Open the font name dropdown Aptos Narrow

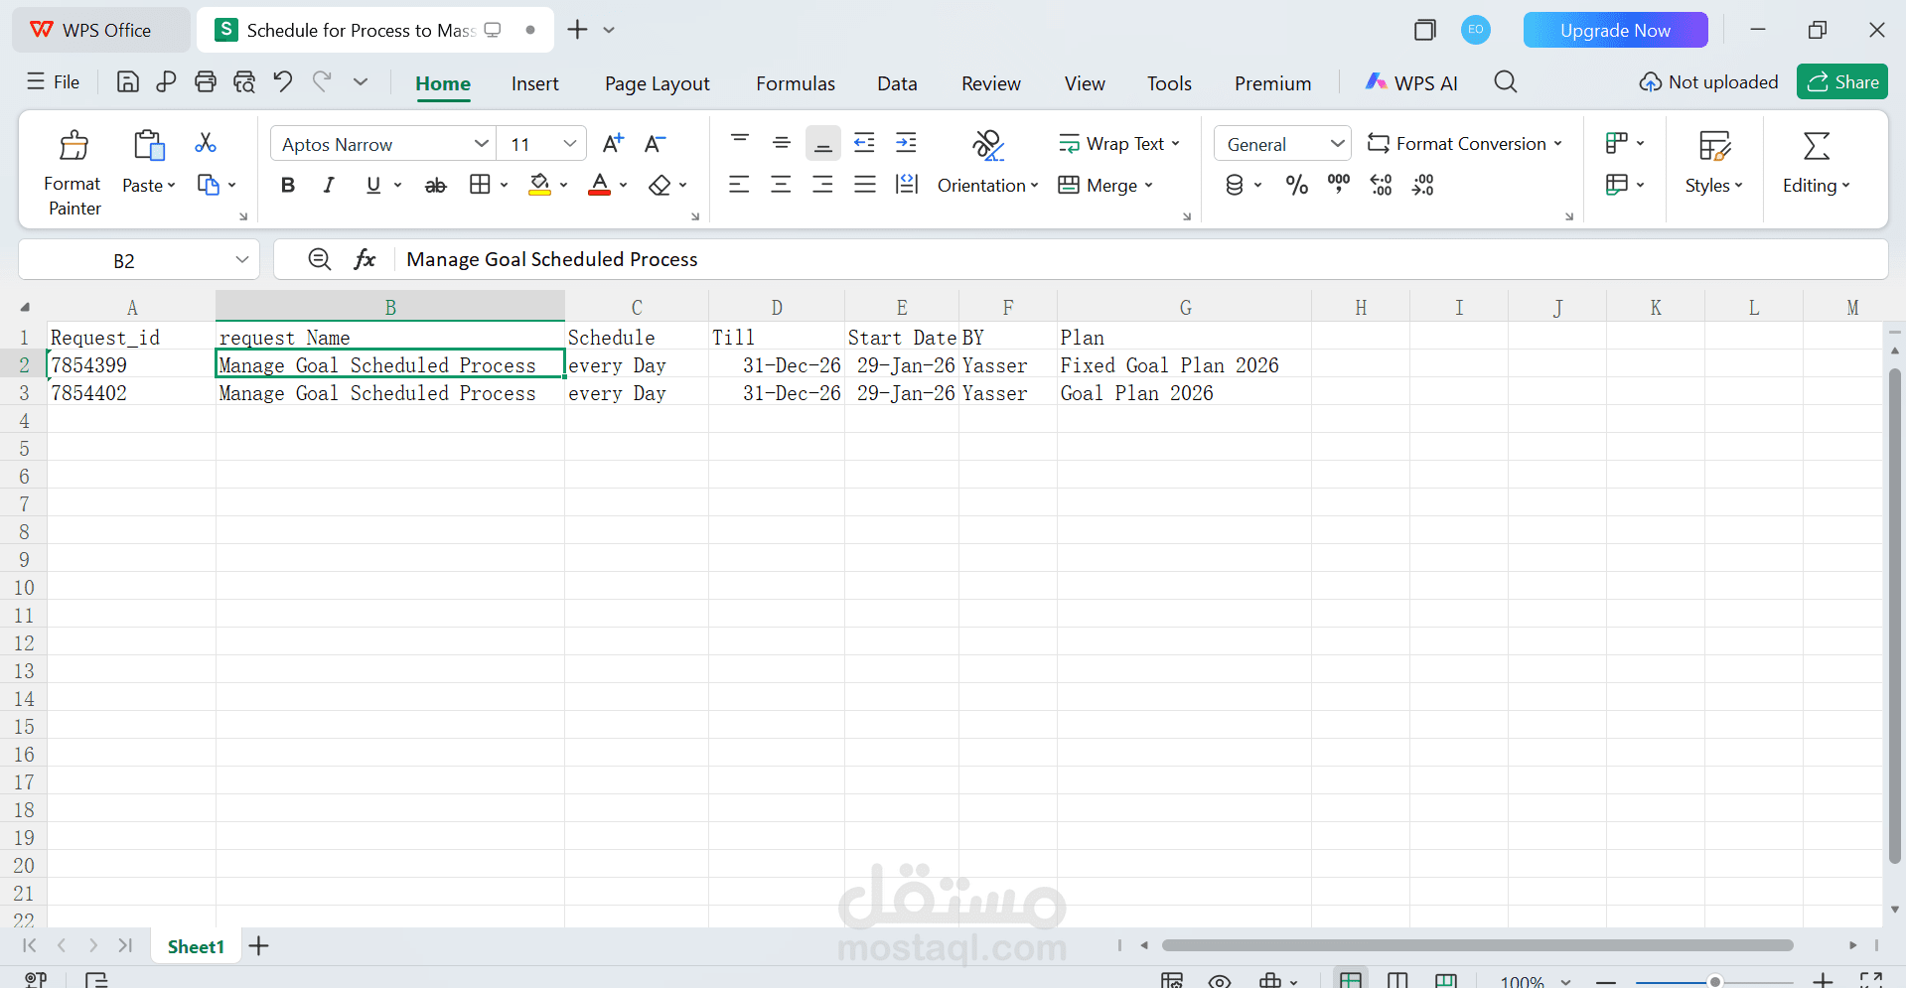pos(481,144)
